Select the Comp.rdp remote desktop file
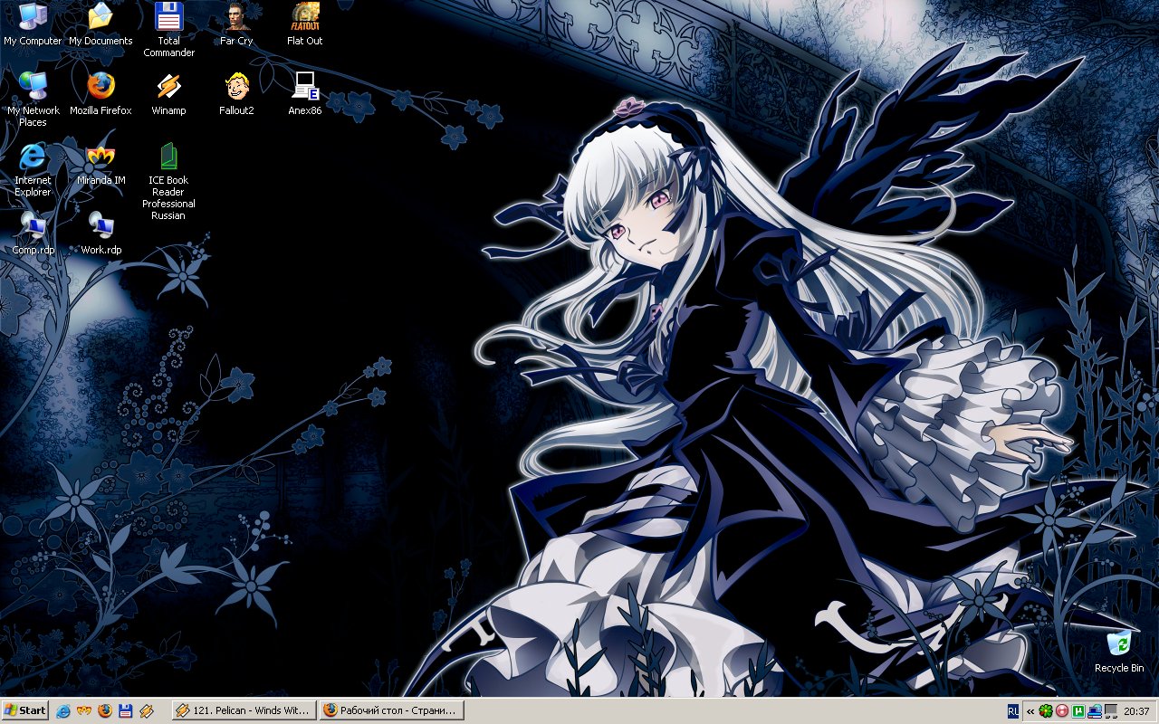1159x724 pixels. [x=34, y=226]
